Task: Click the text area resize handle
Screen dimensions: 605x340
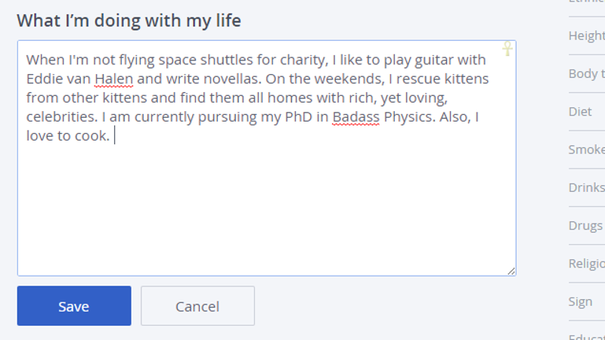Action: (x=511, y=271)
